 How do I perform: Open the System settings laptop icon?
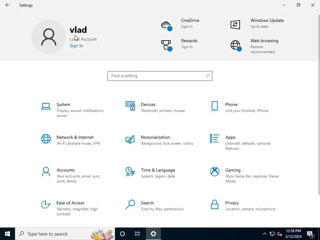(x=46, y=106)
